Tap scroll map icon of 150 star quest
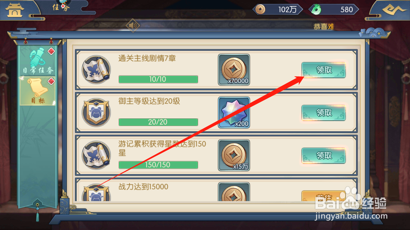 (x=96, y=155)
